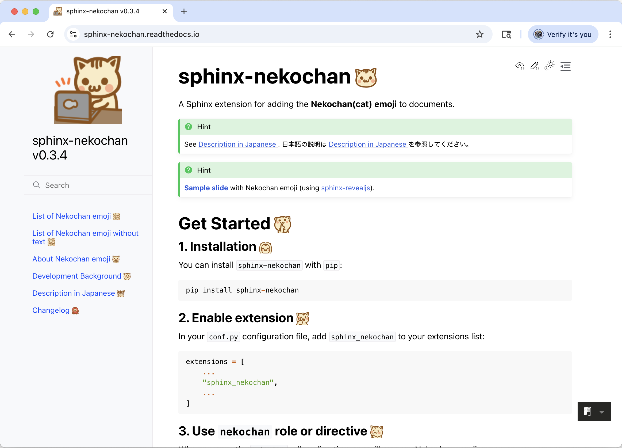This screenshot has height=448, width=622.
Task: Open a new browser tab
Action: 184,11
